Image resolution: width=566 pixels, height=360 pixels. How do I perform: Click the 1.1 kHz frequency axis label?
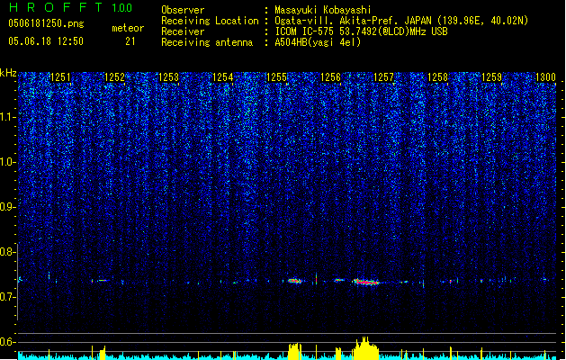(7, 117)
